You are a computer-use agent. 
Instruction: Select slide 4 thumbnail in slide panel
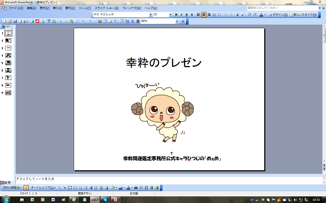(8, 55)
